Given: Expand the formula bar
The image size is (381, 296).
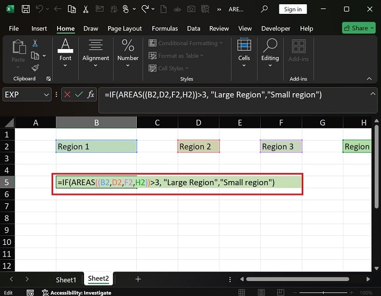Looking at the screenshot, I should 373,93.
